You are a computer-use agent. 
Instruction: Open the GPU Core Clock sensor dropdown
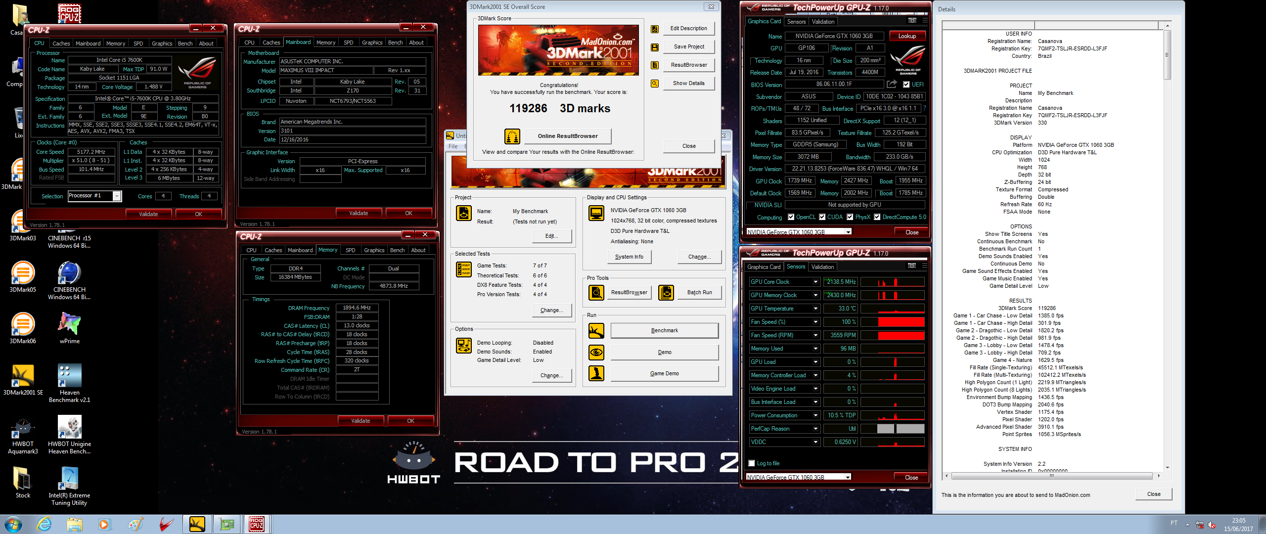click(815, 282)
